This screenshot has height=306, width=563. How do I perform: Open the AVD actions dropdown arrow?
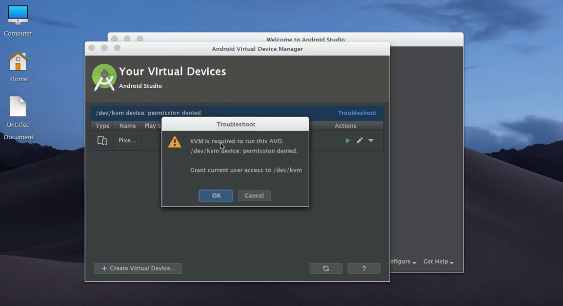pos(371,140)
